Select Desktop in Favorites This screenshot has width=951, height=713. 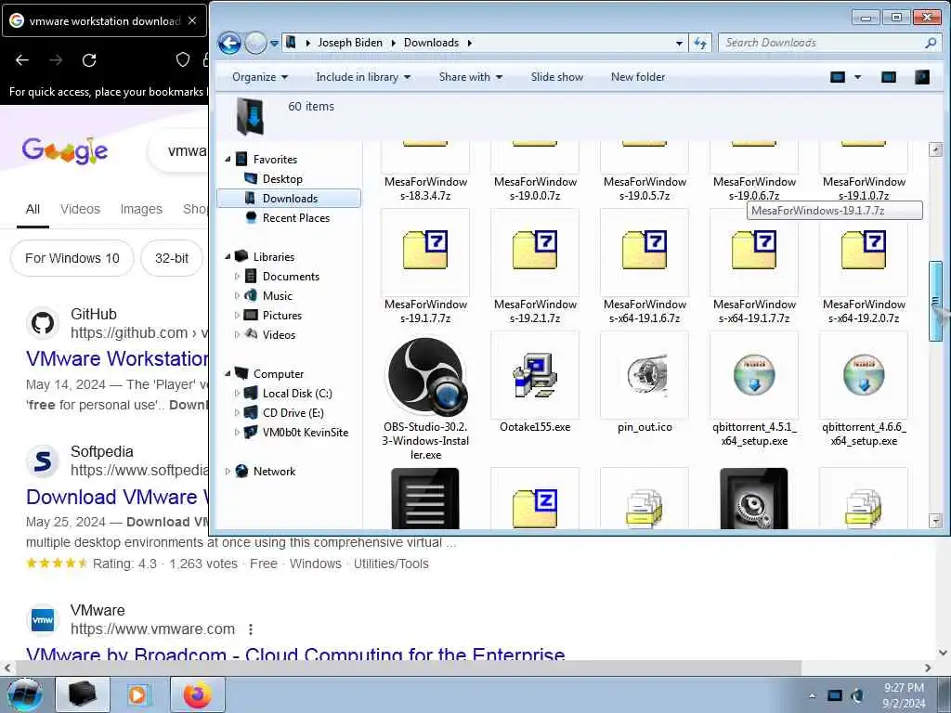tap(282, 179)
